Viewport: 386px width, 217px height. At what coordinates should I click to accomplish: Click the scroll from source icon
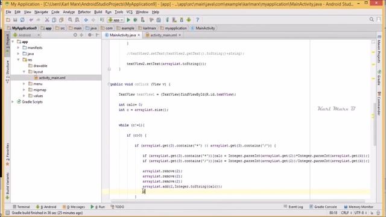(x=75, y=35)
